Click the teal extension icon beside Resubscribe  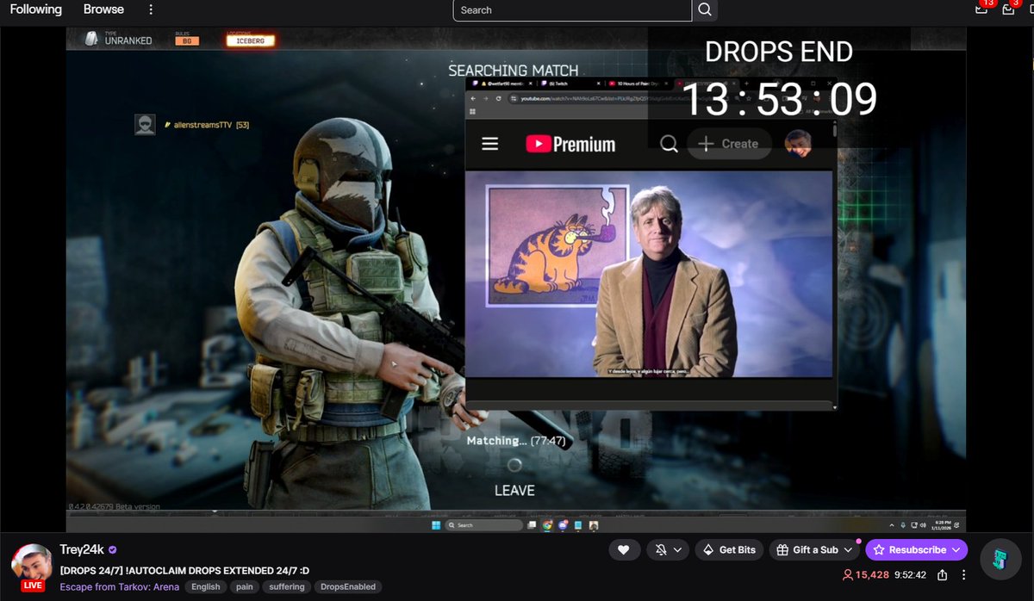(1000, 559)
